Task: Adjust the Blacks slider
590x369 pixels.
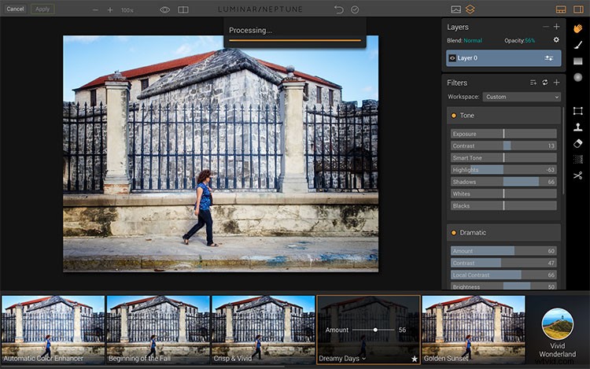Action: tap(503, 206)
